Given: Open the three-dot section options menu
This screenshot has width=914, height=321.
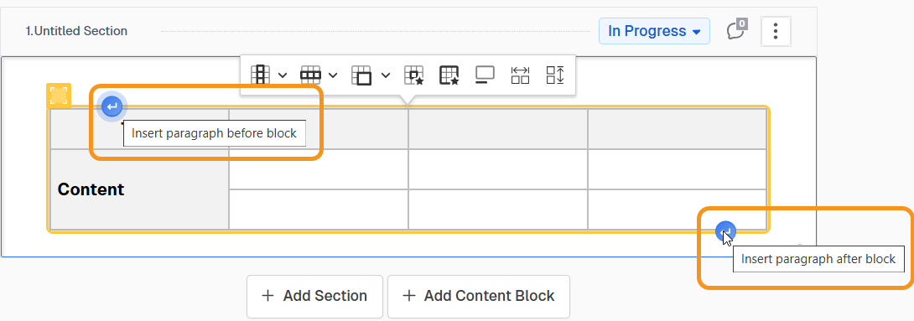Looking at the screenshot, I should click(x=776, y=31).
